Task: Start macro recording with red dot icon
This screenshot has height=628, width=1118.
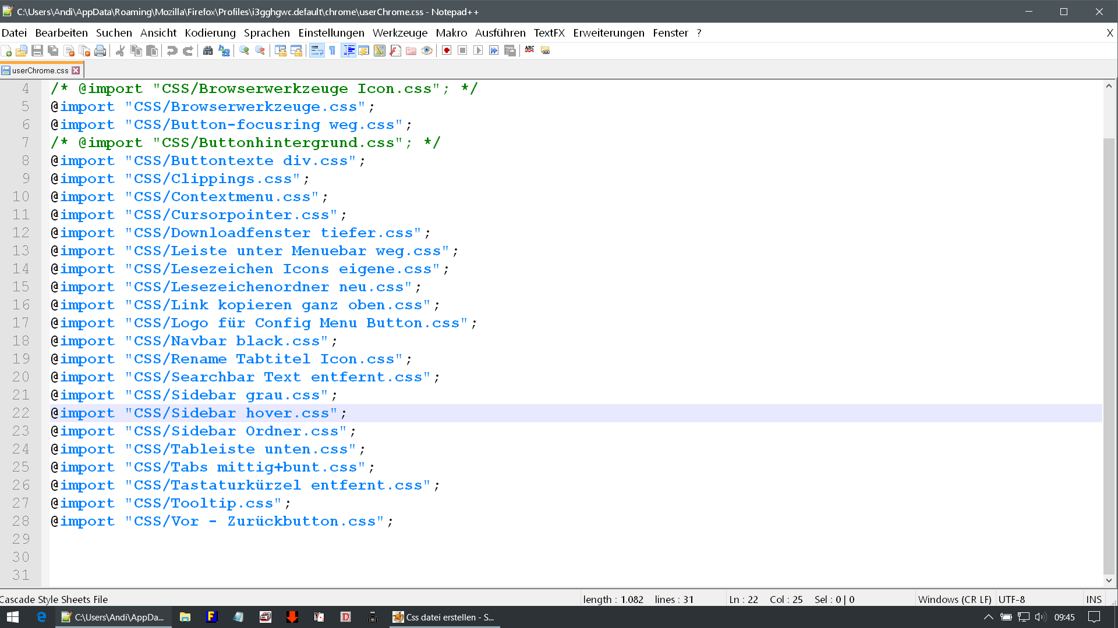Action: coord(447,51)
